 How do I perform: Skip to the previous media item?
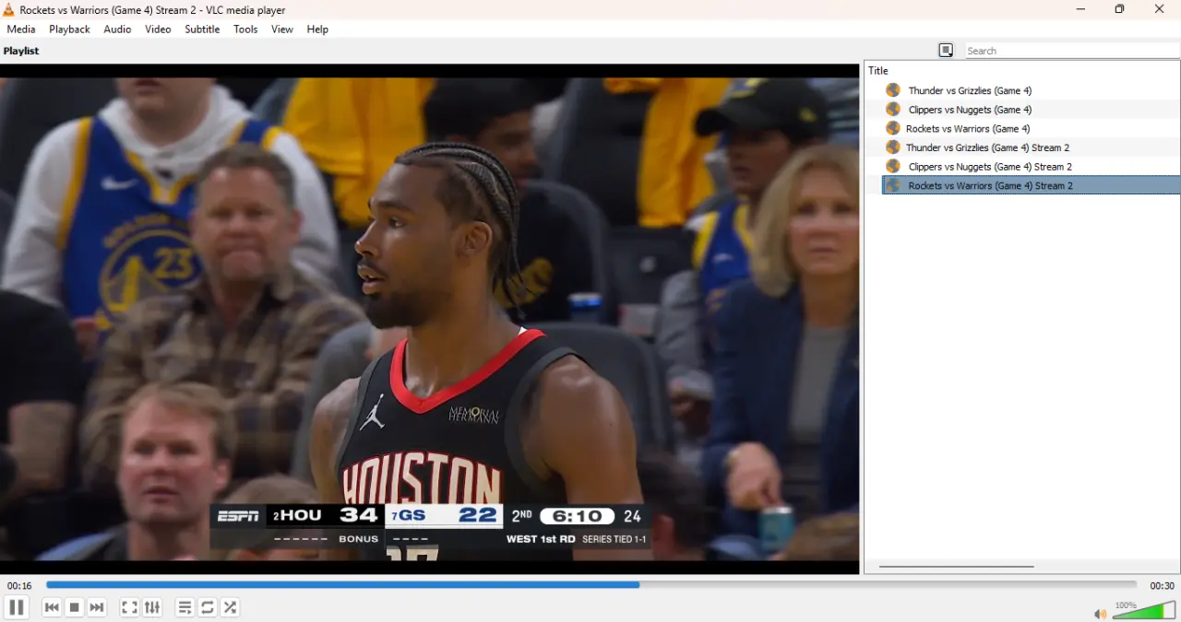[x=52, y=607]
